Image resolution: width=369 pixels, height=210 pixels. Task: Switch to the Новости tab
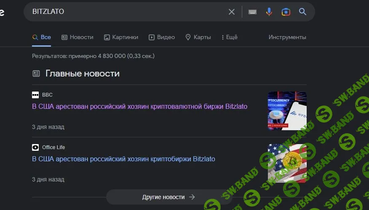point(78,37)
